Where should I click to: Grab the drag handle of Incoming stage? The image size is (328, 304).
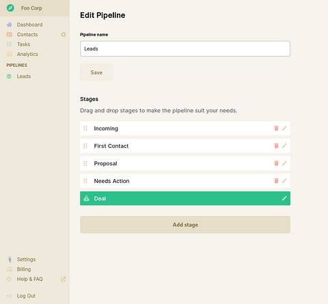click(85, 128)
